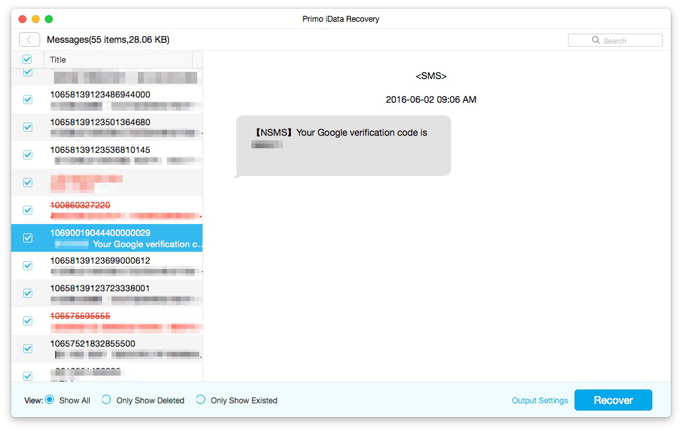
Task: Click the Recover button
Action: [x=613, y=400]
